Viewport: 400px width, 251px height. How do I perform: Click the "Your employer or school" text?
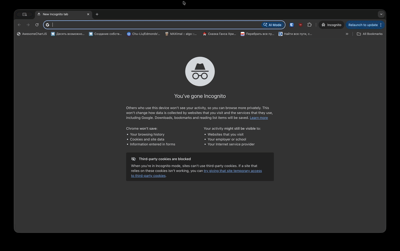point(227,139)
